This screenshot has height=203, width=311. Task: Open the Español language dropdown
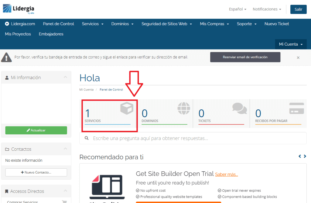tap(238, 9)
